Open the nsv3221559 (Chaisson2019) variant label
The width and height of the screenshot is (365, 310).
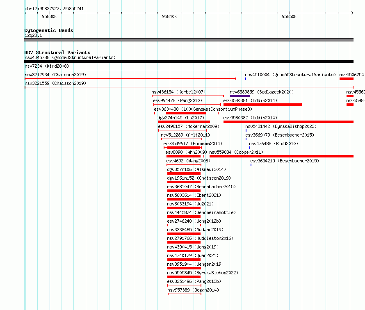pos(55,83)
